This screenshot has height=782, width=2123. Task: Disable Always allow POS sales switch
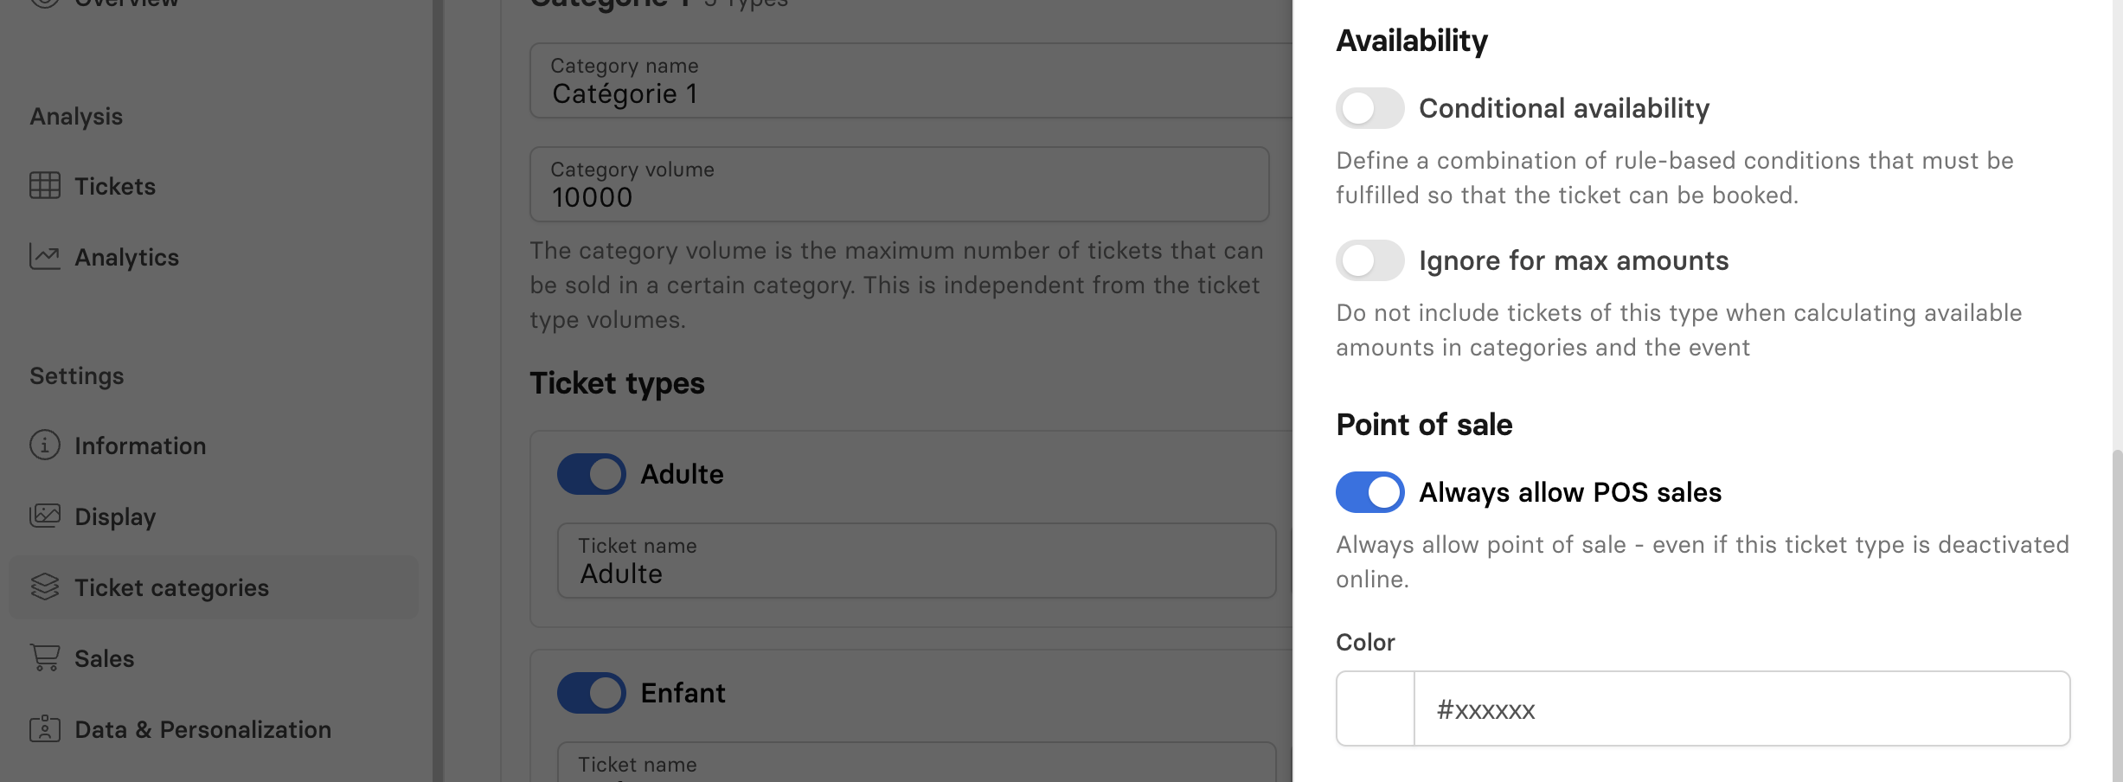(x=1369, y=492)
